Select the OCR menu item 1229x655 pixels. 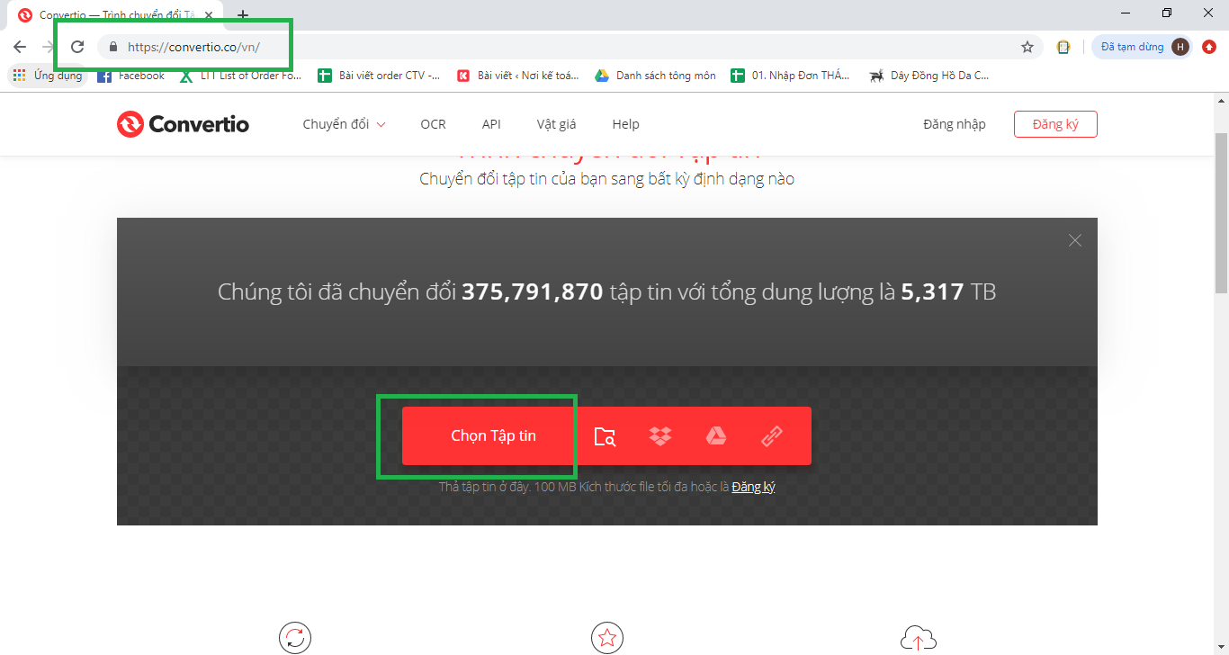(433, 123)
